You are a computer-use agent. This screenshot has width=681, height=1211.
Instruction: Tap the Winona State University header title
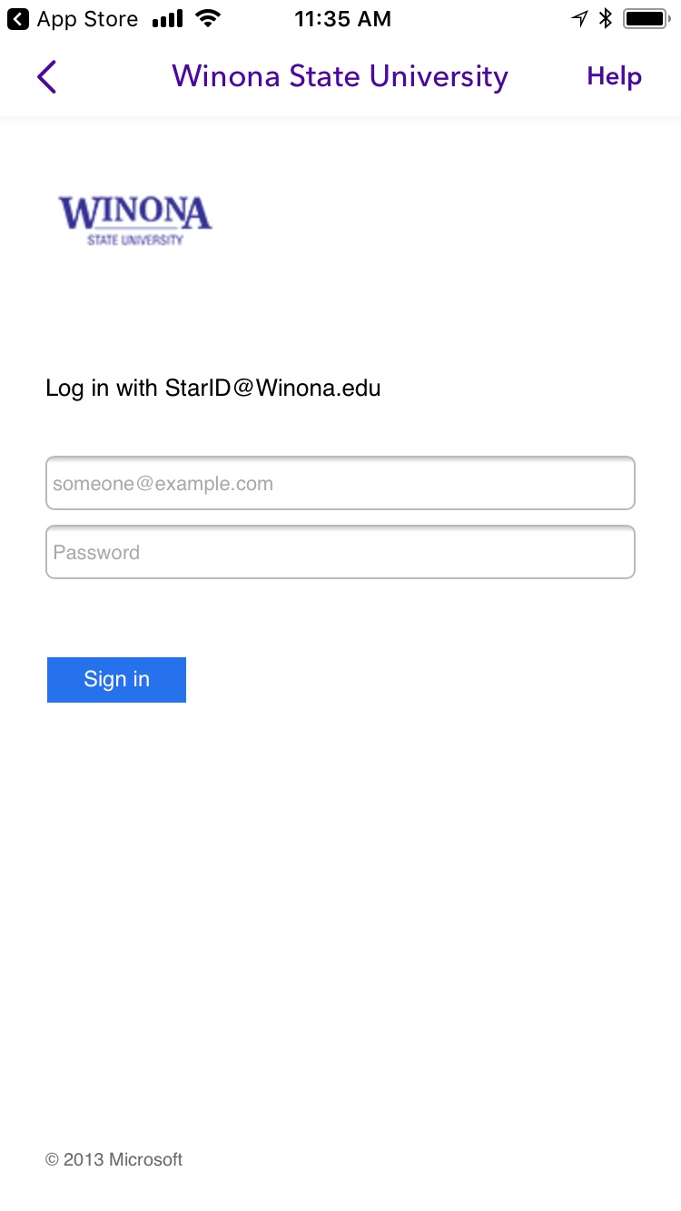(340, 77)
